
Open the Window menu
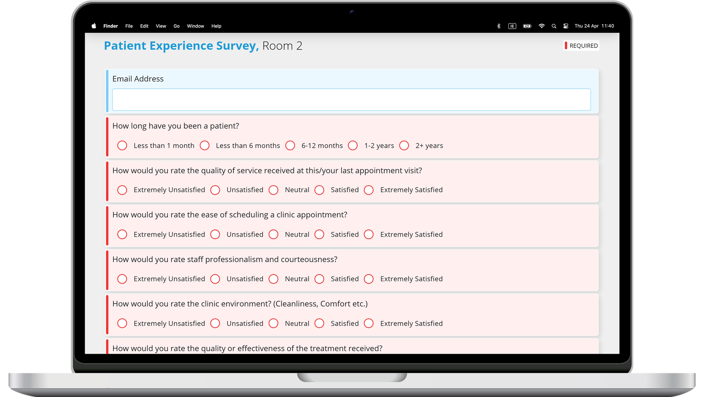tap(195, 26)
